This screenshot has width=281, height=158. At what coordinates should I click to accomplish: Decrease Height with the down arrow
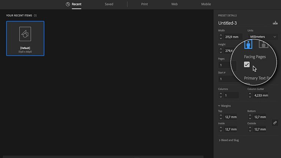tap(221, 52)
